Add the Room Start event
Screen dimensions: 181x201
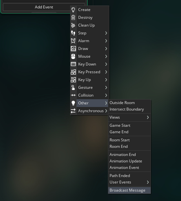[129, 140]
